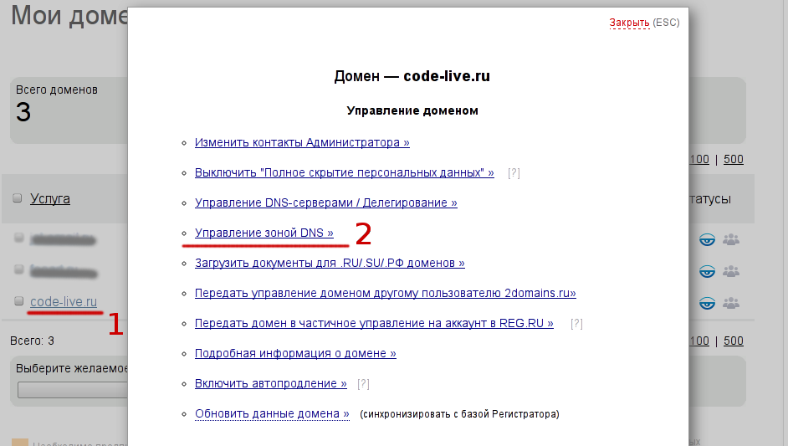Open "Управление зоной DNS" link
The width and height of the screenshot is (788, 446).
[264, 233]
